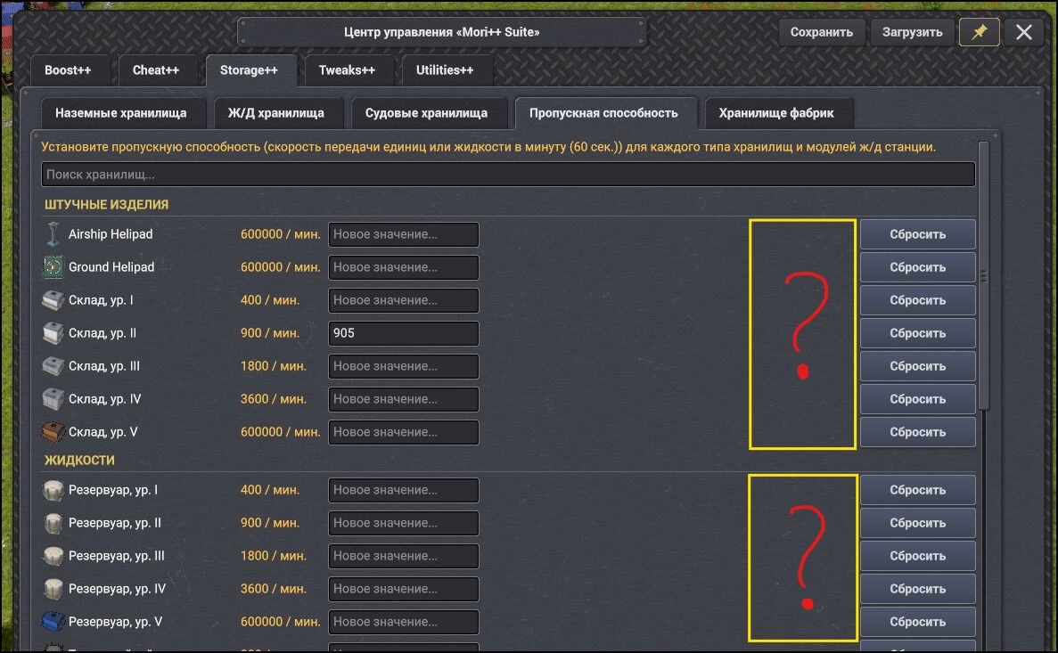Click the vertical scrollbar of the storage list

pyautogui.click(x=984, y=275)
